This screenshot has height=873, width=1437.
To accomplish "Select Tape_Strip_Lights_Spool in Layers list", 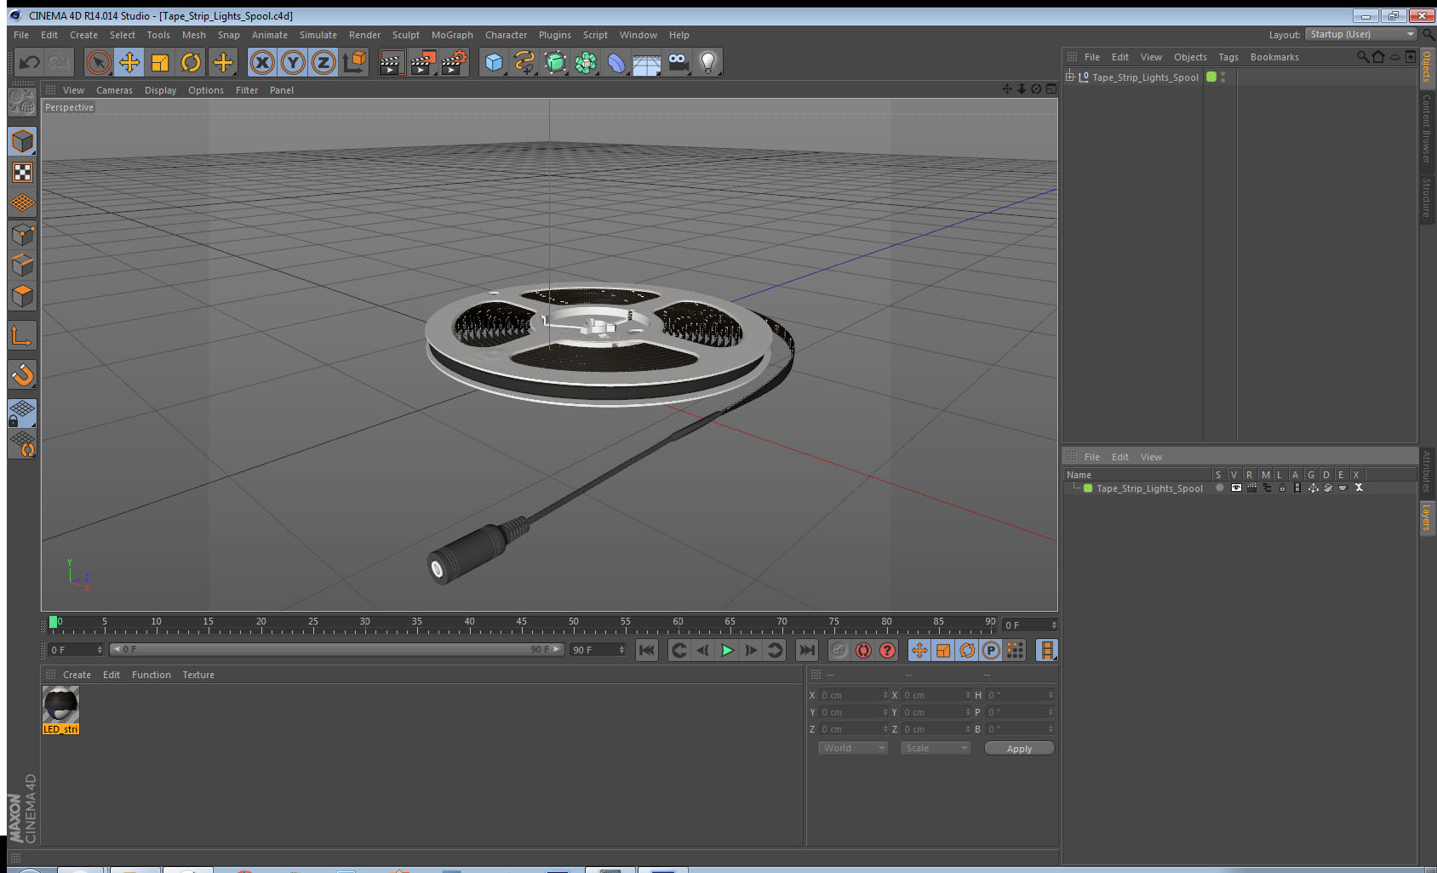I will [1149, 488].
